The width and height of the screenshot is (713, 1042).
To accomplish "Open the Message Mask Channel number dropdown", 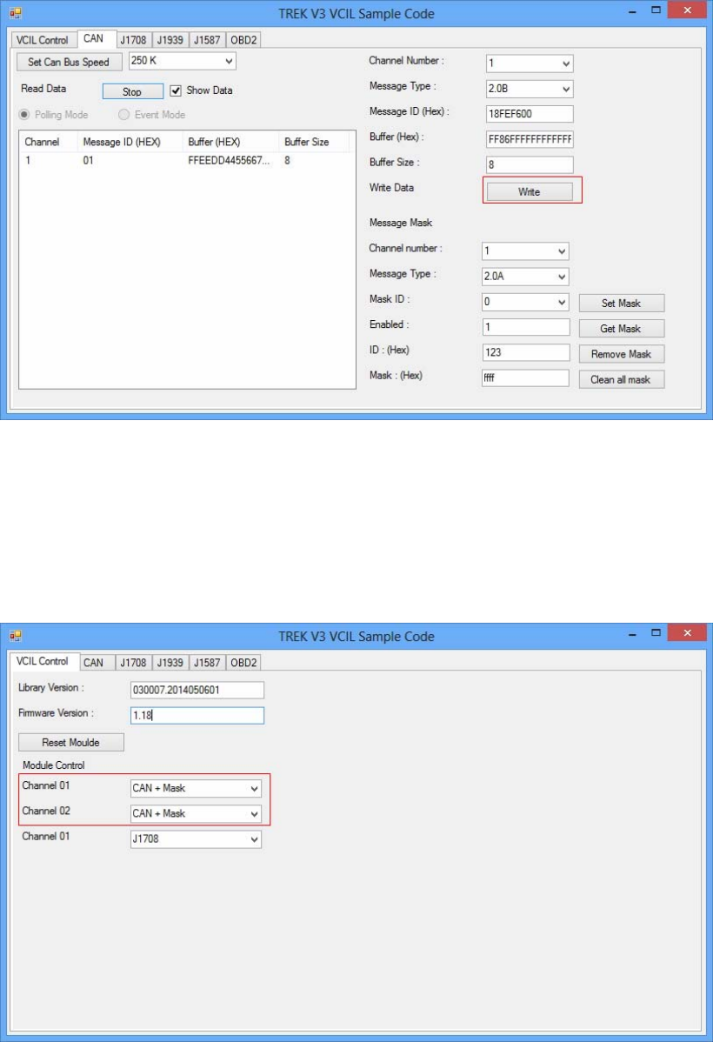I will click(525, 250).
